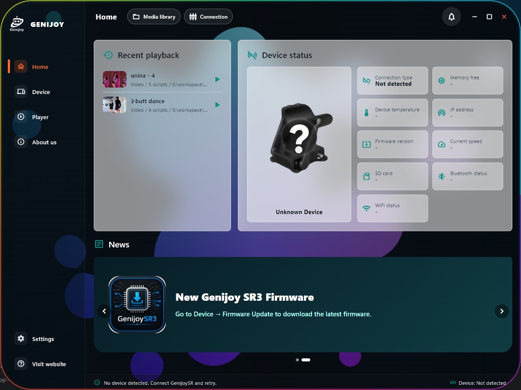Open the notifications bell
521x390 pixels.
452,17
